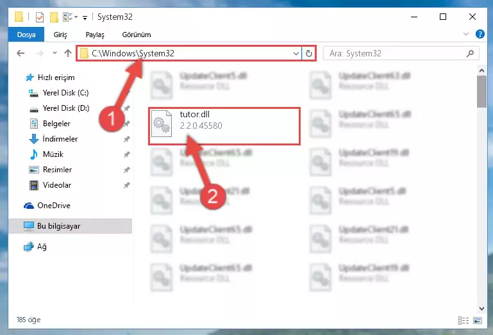Click the scrollbar down arrow

click(481, 309)
